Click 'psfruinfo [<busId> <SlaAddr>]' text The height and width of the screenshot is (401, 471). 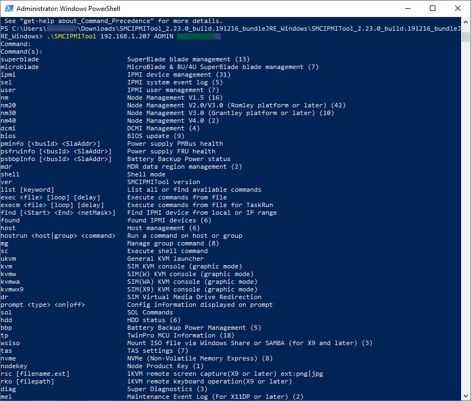tap(56, 151)
